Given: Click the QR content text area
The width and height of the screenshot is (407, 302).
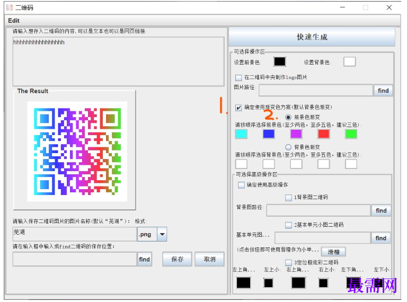Looking at the screenshot, I should coord(118,61).
